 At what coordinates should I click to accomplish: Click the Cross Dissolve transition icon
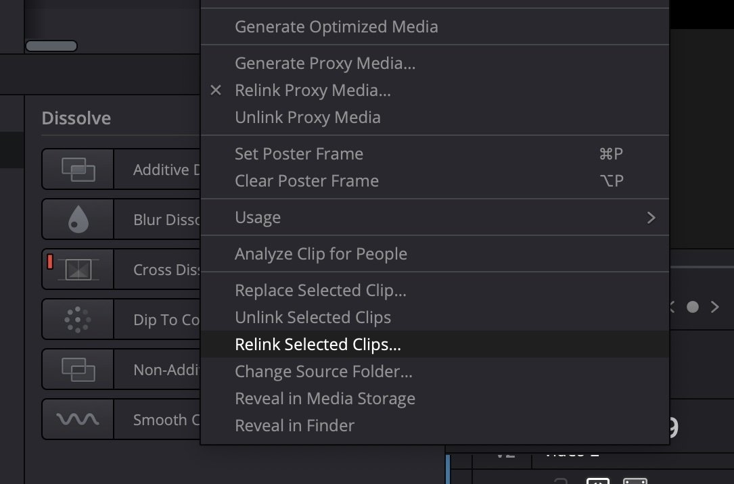tap(78, 270)
